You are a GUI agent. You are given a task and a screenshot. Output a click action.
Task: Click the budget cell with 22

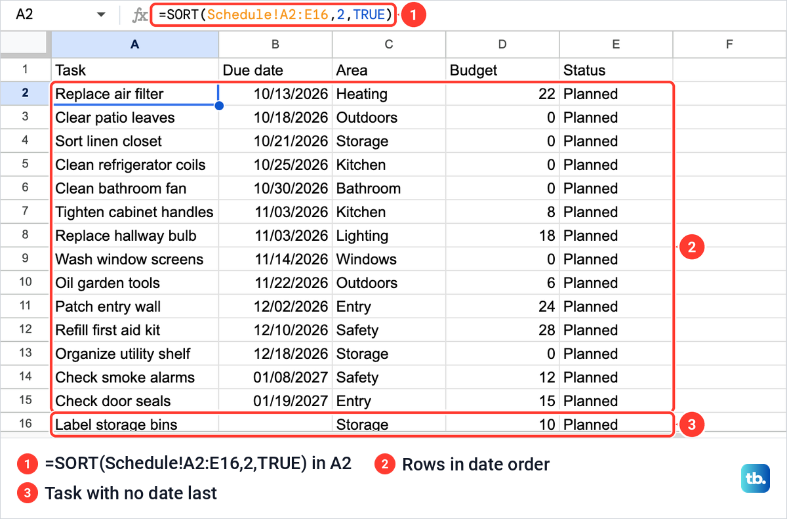pyautogui.click(x=502, y=94)
